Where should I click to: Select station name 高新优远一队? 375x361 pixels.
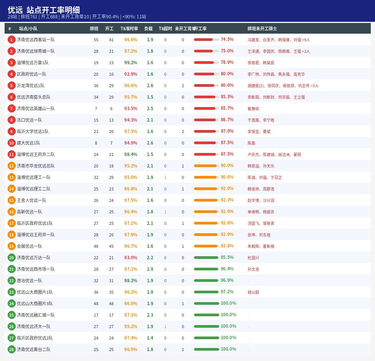29,212
